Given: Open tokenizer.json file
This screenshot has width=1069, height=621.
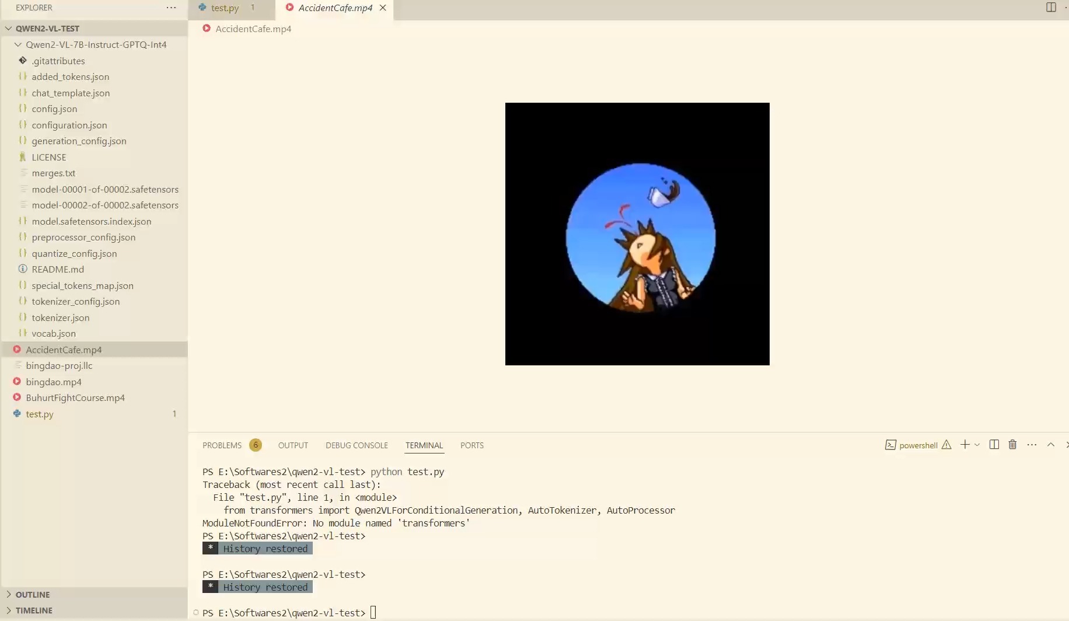Looking at the screenshot, I should point(61,318).
